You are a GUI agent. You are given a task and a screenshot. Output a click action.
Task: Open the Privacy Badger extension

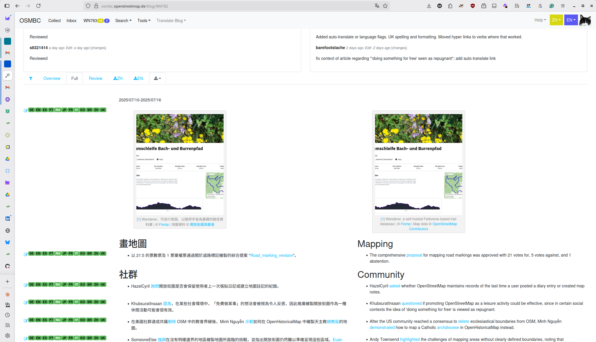tap(461, 6)
